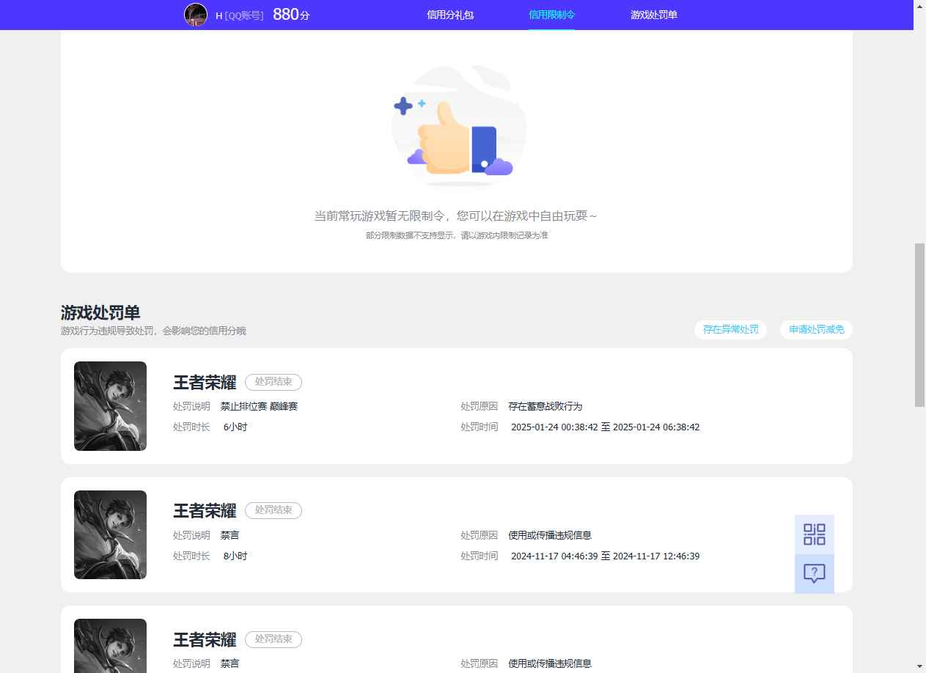Viewport: 926px width, 673px height.
Task: Click 处罚结束 badge on 8小时 禁言 card
Action: (x=273, y=510)
